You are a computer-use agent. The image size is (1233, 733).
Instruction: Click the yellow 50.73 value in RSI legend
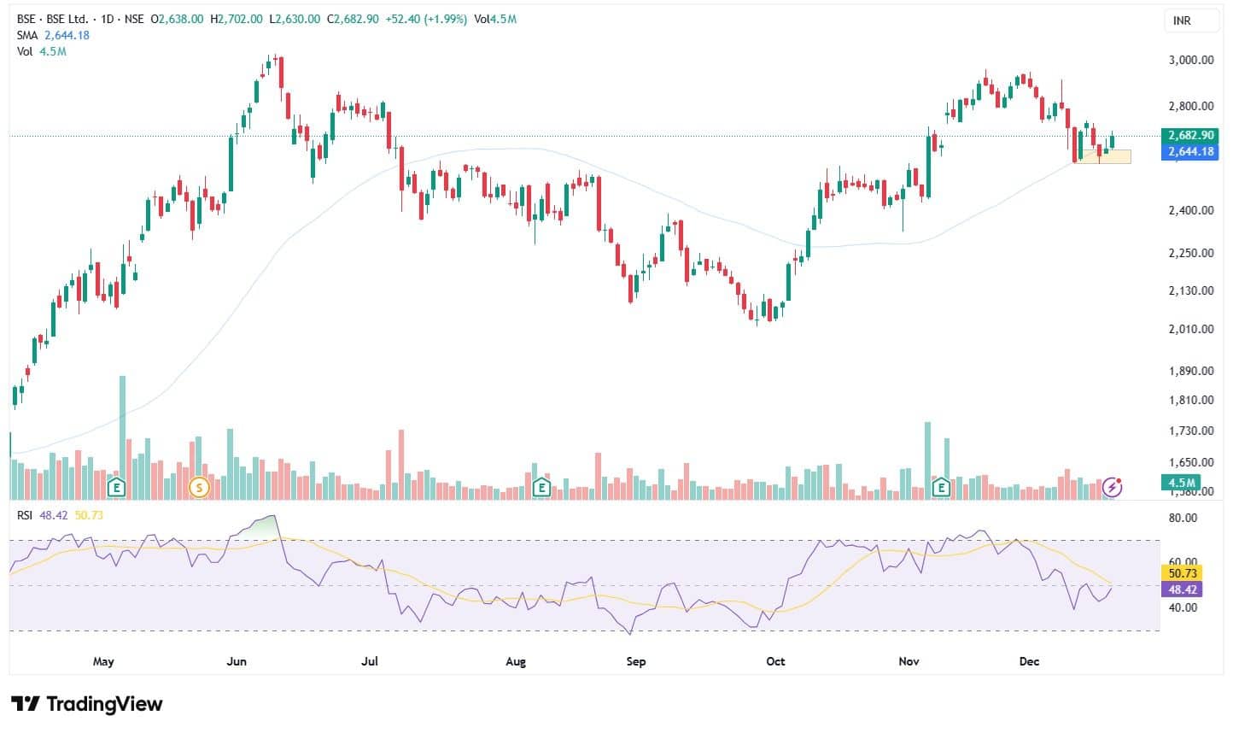(x=89, y=515)
